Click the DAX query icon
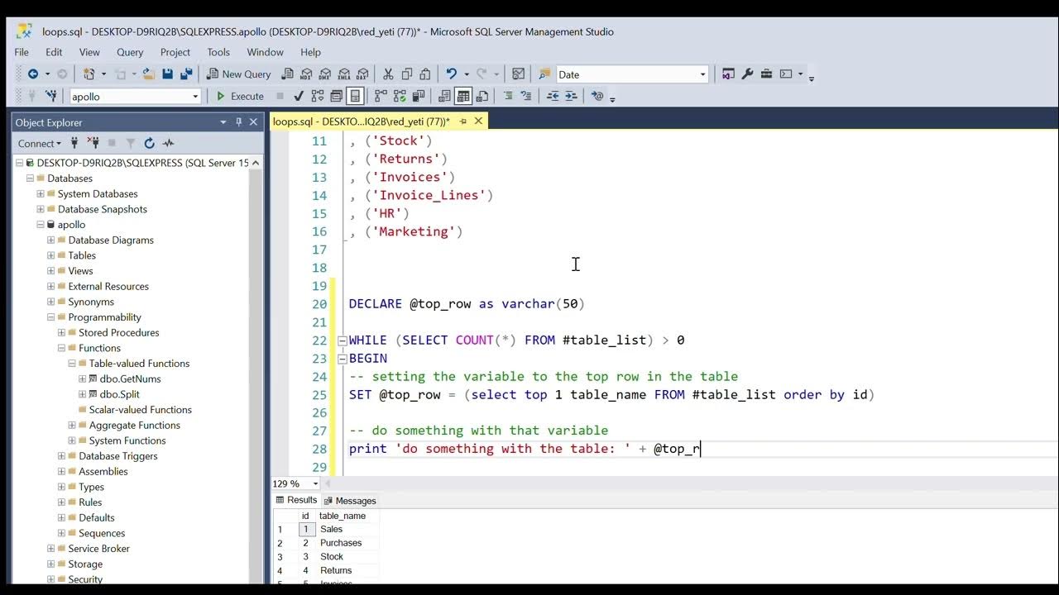This screenshot has height=595, width=1059. tap(363, 74)
